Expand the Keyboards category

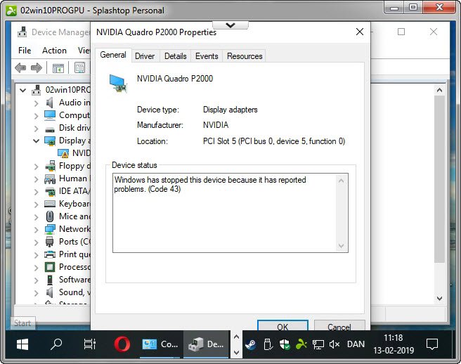tap(36, 204)
